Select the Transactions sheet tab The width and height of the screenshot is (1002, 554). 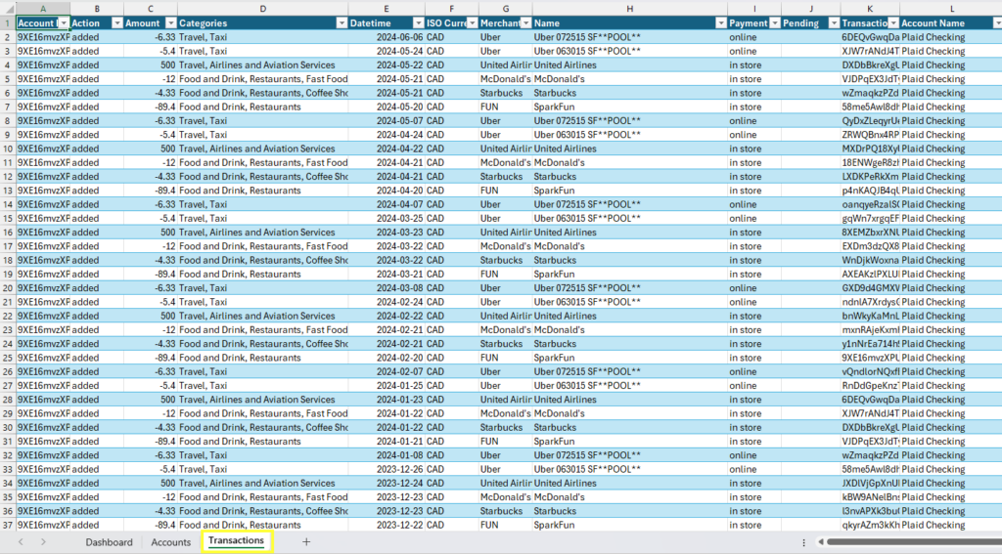tap(236, 541)
